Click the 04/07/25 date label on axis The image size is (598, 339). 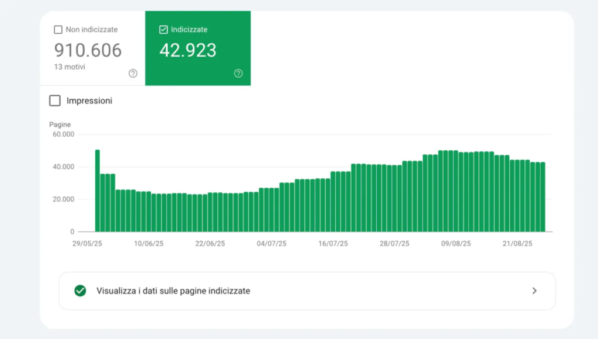[x=272, y=244]
